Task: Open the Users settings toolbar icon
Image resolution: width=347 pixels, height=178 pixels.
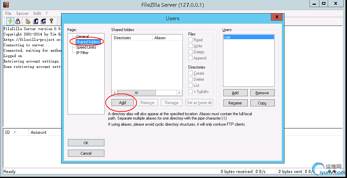Action: [x=35, y=21]
